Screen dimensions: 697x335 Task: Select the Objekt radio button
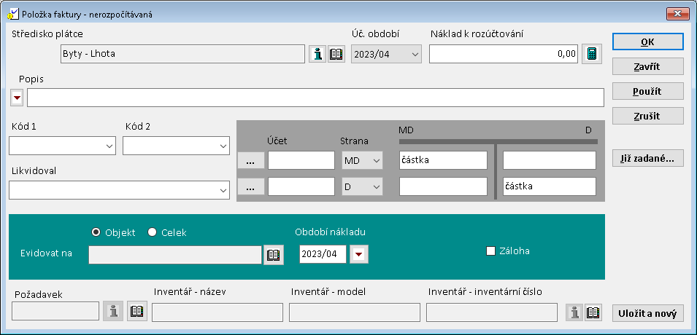(96, 232)
